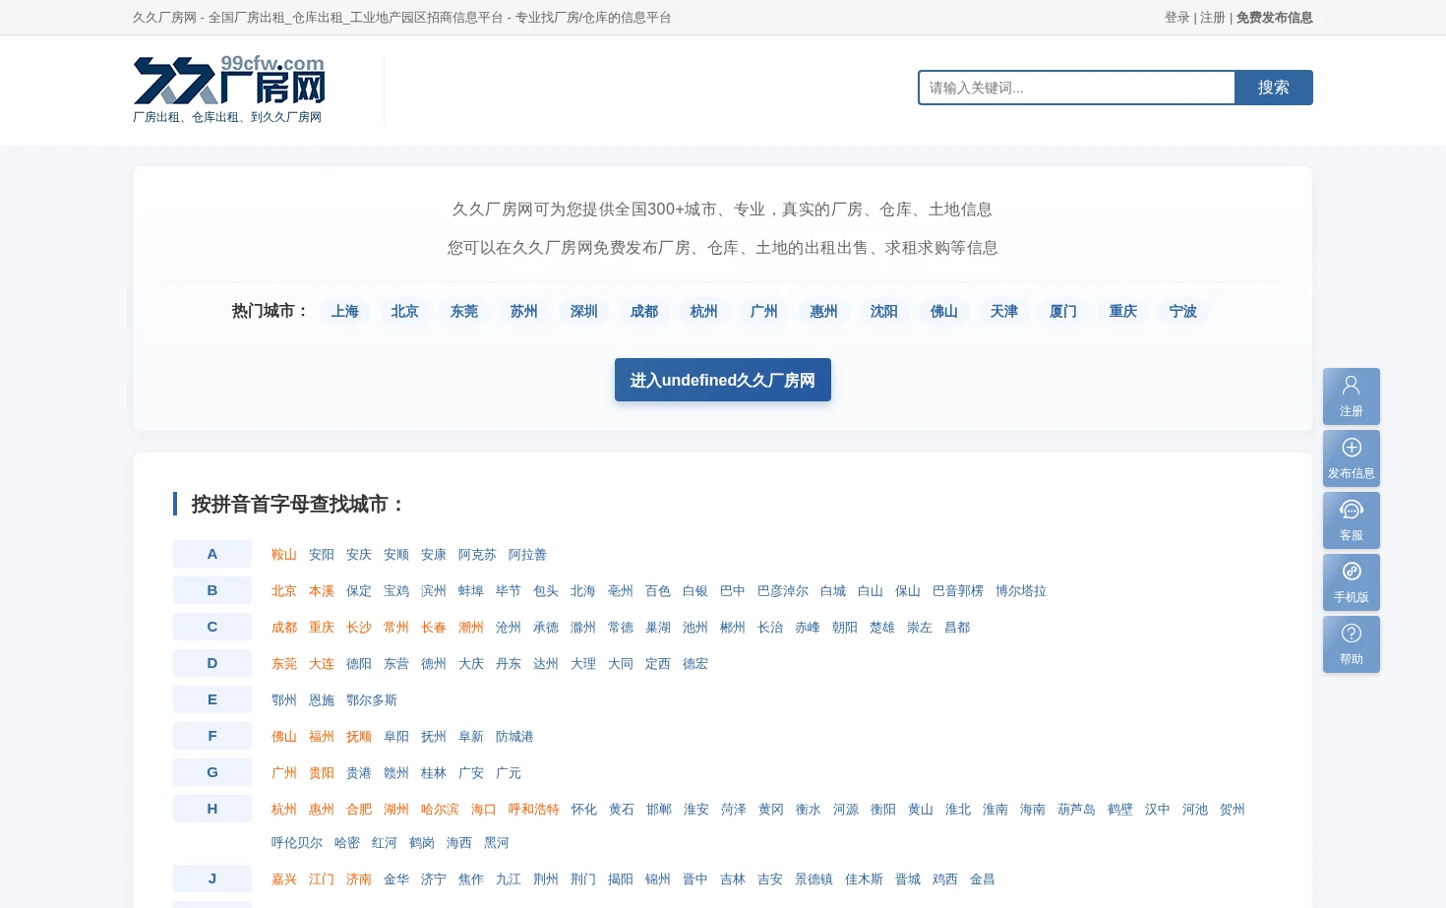Open city 阿克苏 in row A

[x=477, y=555]
